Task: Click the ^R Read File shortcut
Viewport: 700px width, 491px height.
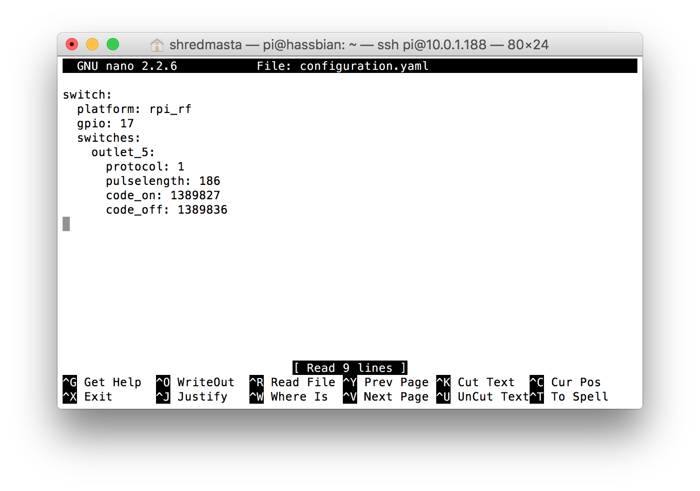Action: coord(293,382)
